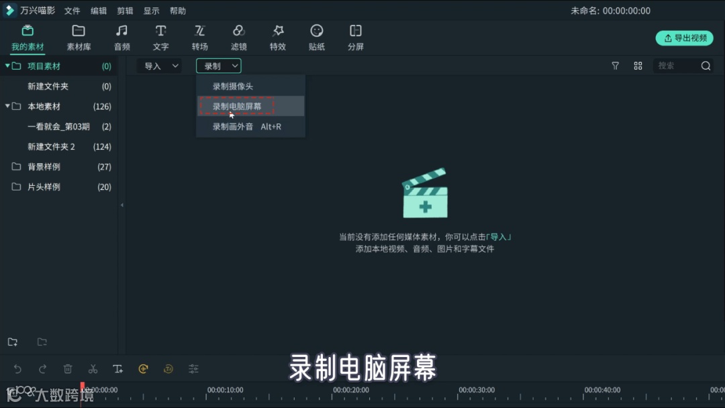Click the 「导入」 link in the empty media area
The height and width of the screenshot is (408, 725).
click(x=500, y=236)
